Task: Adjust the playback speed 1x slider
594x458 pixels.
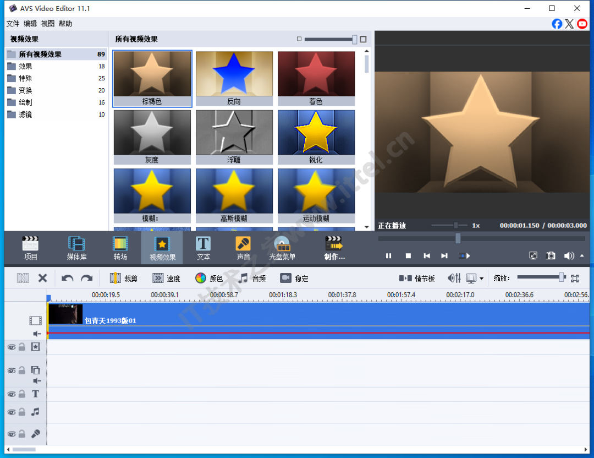Action: tap(456, 225)
